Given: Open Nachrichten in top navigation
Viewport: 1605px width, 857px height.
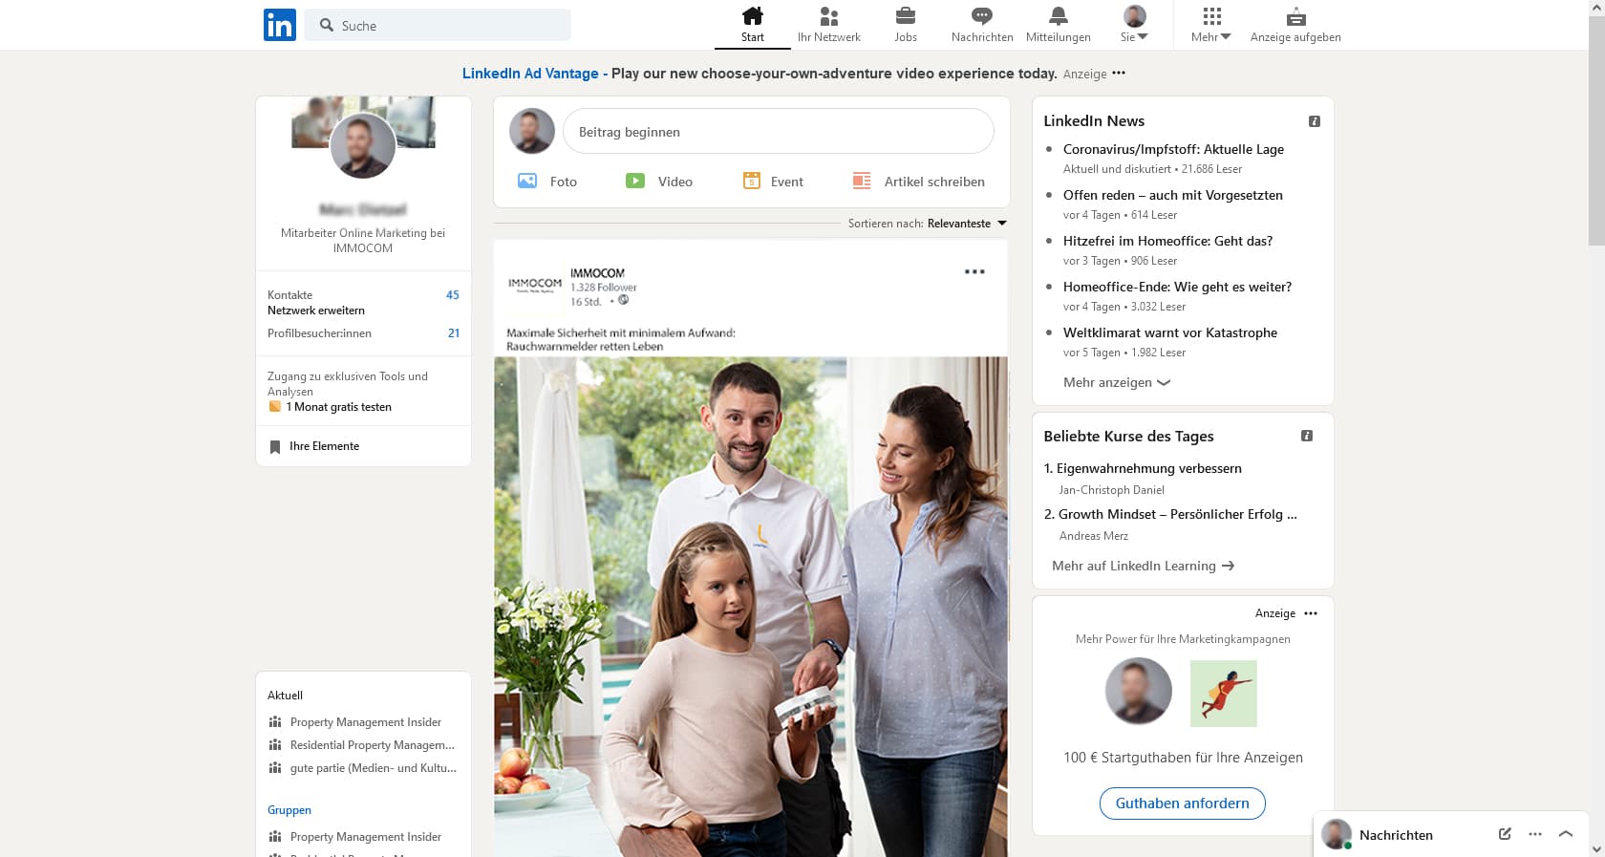Looking at the screenshot, I should pos(982,25).
